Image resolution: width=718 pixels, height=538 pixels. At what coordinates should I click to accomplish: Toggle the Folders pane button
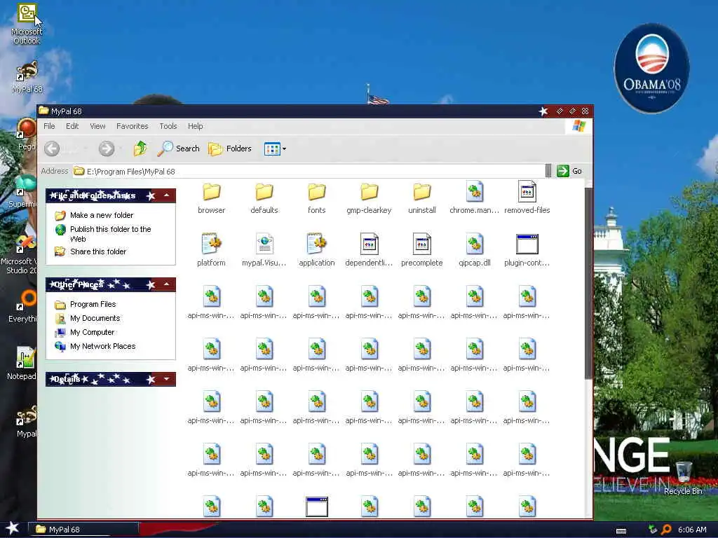coord(230,149)
